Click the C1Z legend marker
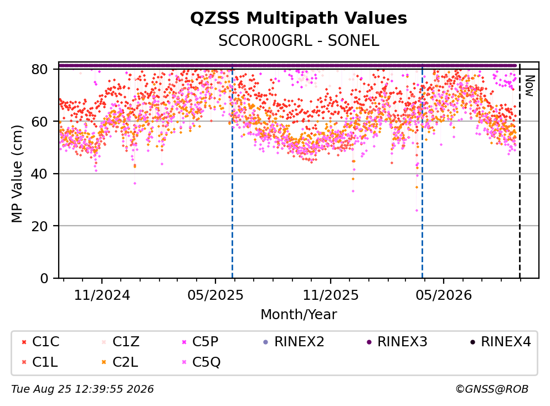 coord(104,342)
